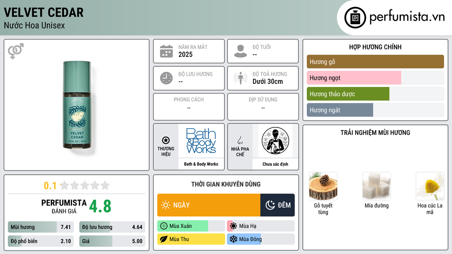Click the Perfumista đánh giá label

(x=64, y=206)
